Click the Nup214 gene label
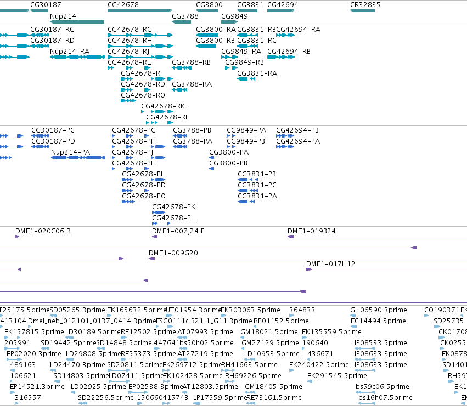Screen dimensions: 467x406 [x=63, y=16]
